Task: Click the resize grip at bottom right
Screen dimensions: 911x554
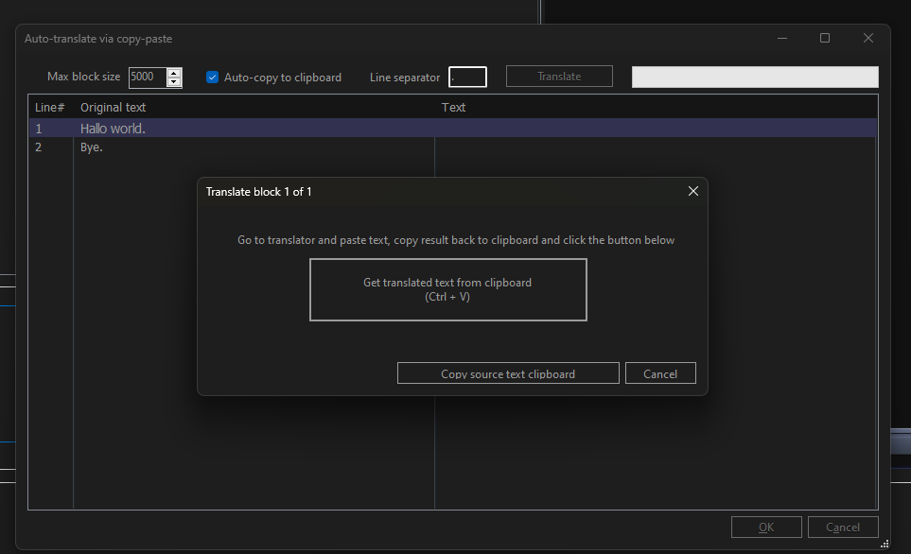Action: point(884,545)
